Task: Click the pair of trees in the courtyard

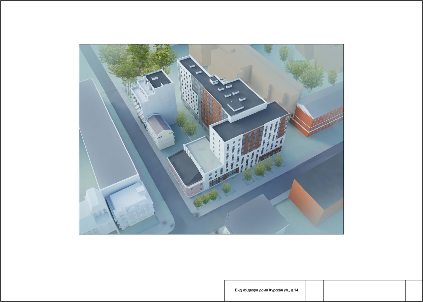Action: pos(186,124)
